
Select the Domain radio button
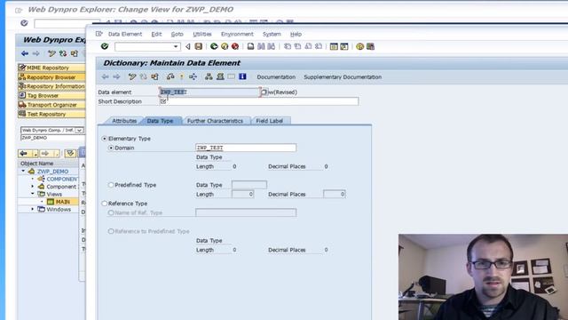point(111,148)
